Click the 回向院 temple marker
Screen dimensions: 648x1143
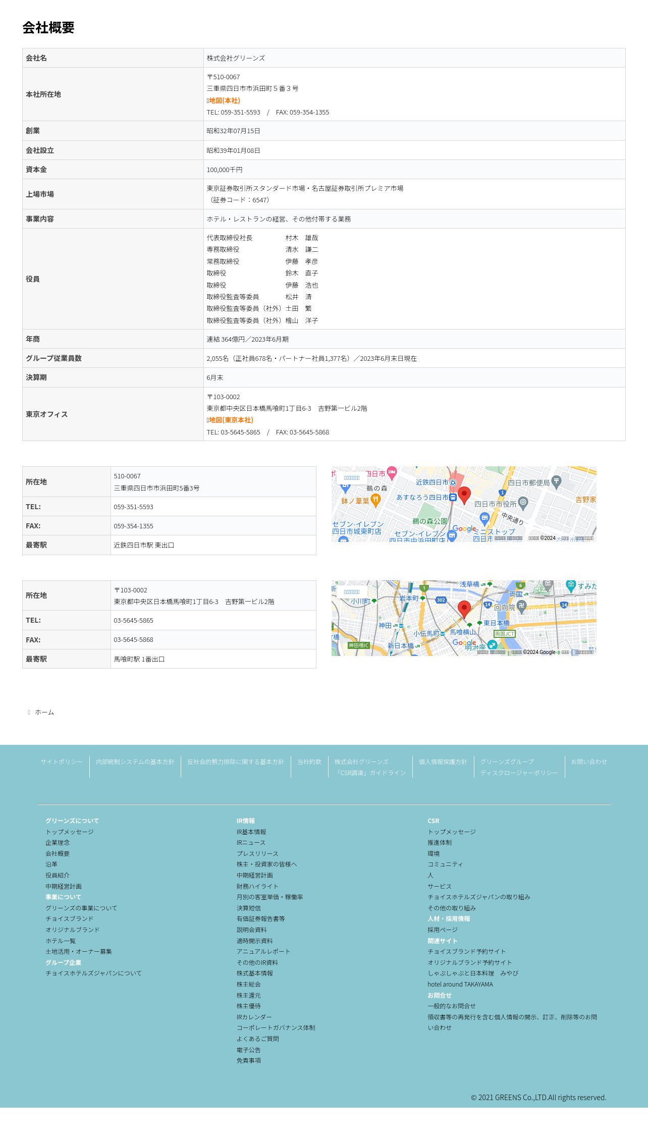coord(522,606)
